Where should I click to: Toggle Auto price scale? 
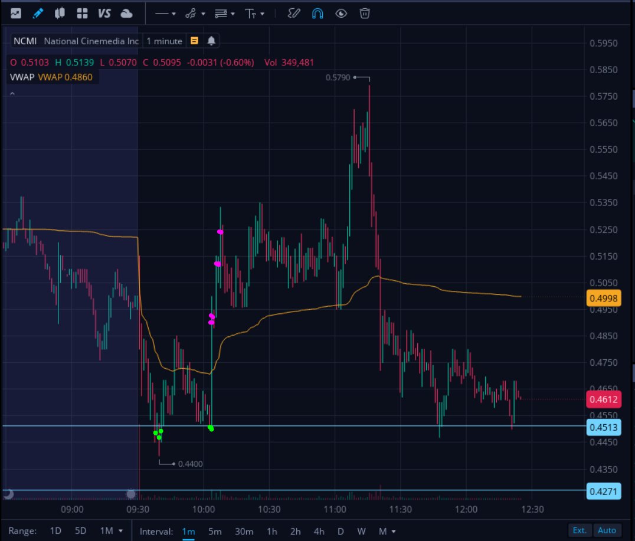pos(607,530)
